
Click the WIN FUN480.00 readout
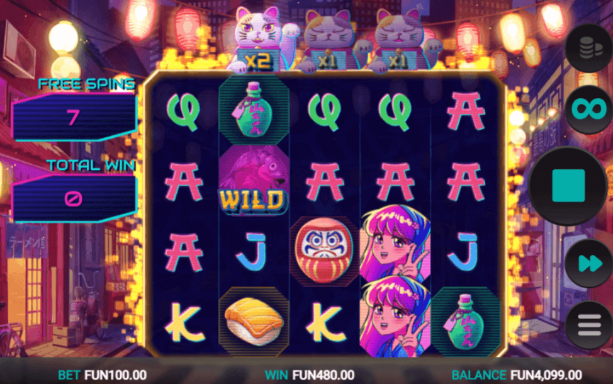(310, 375)
